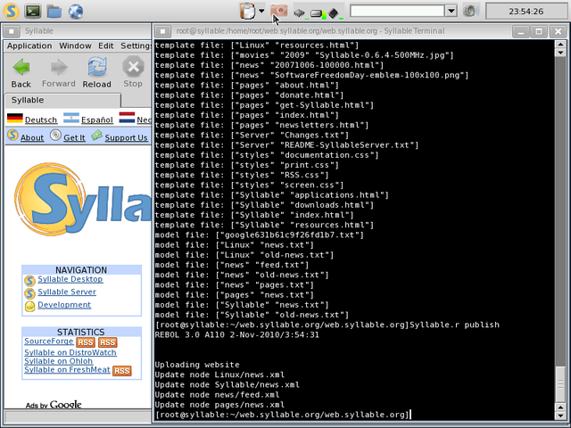Open the Syllable Desktop navigation link
This screenshot has height=428, width=571.
[70, 279]
